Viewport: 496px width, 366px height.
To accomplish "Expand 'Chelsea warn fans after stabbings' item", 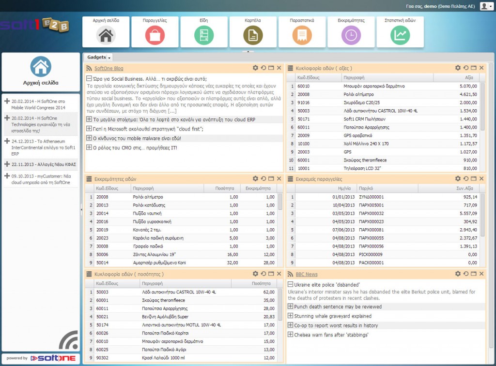I will 291,335.
